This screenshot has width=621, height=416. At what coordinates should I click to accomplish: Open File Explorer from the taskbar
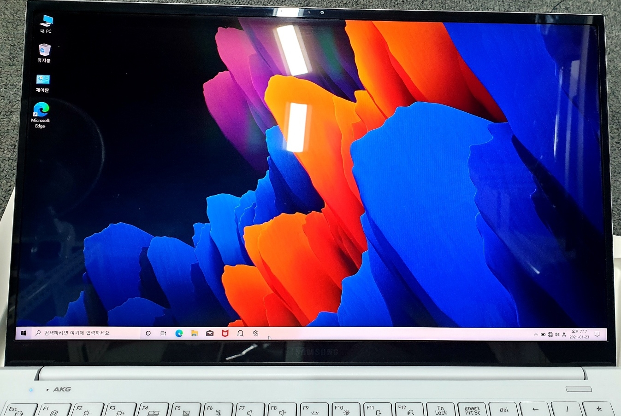[195, 333]
